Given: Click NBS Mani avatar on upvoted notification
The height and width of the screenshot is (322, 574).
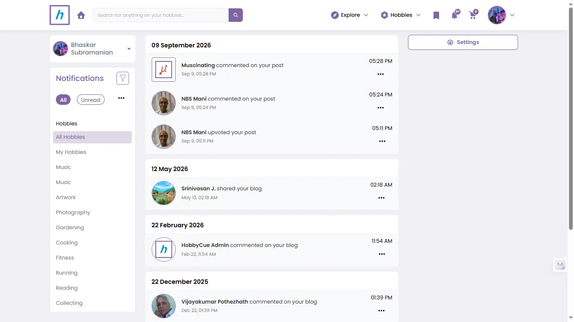Looking at the screenshot, I should (163, 137).
